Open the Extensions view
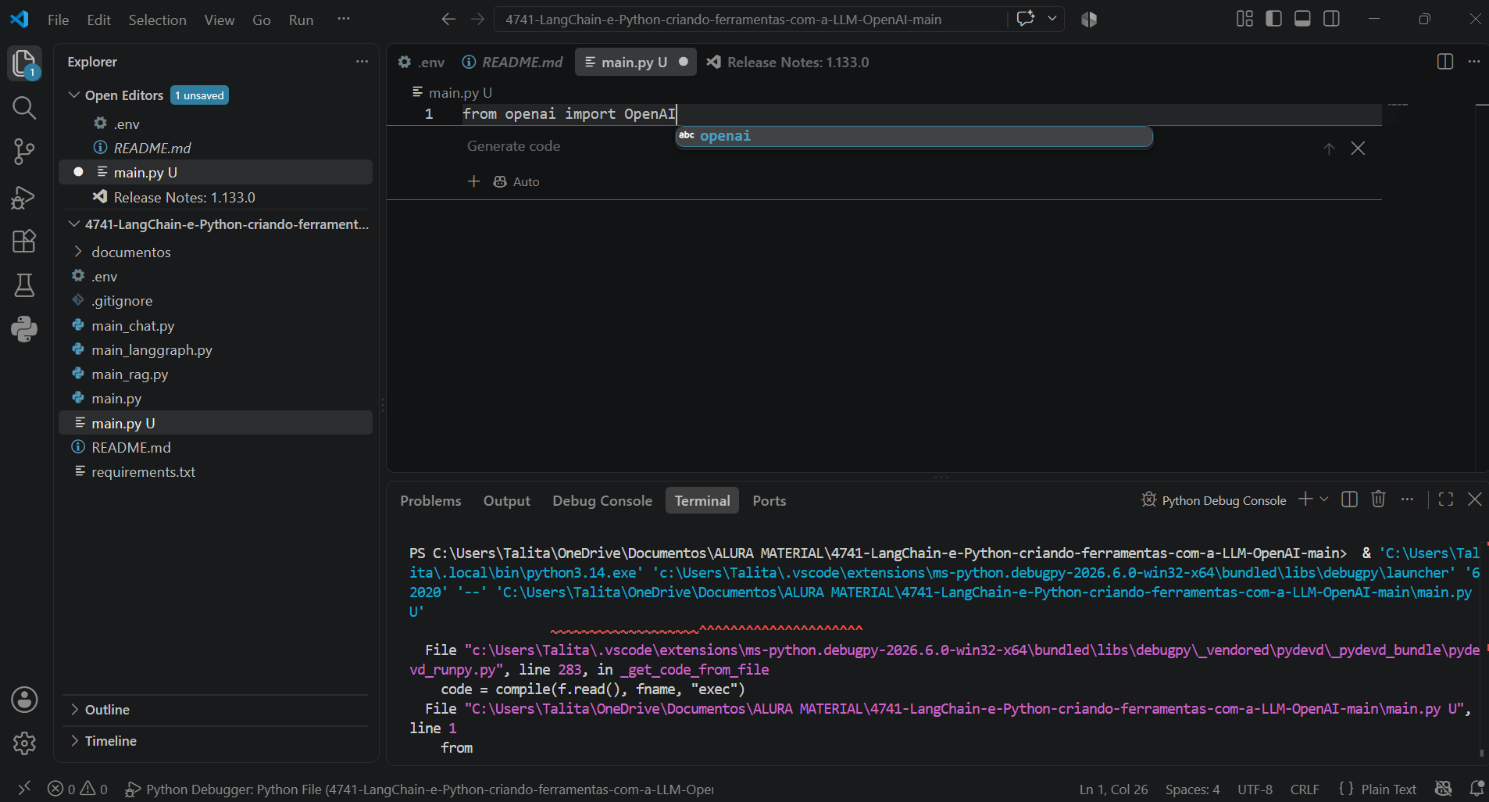 click(x=24, y=241)
